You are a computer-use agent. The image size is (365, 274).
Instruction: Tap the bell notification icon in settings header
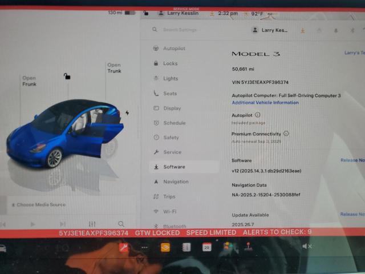[336, 30]
